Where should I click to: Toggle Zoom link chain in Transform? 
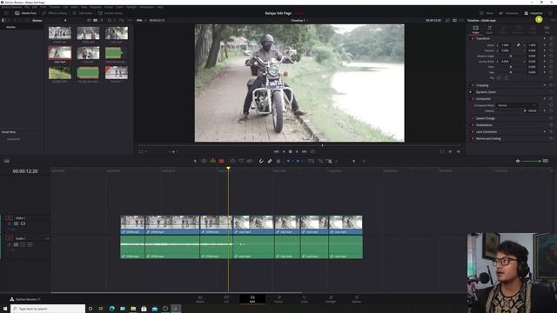pos(519,45)
